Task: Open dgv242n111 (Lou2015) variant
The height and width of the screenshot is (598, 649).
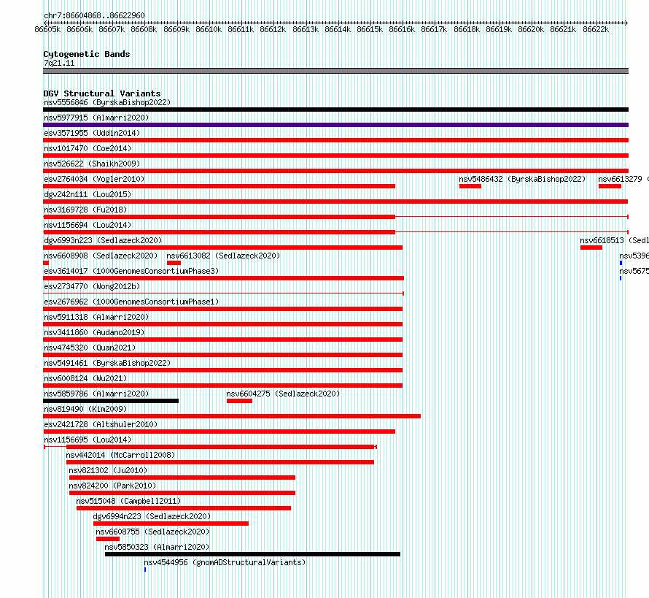Action: pos(88,194)
